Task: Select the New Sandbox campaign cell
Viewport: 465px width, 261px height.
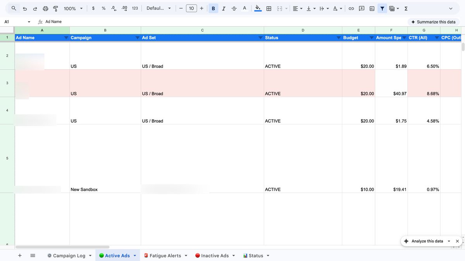Action: (x=105, y=159)
